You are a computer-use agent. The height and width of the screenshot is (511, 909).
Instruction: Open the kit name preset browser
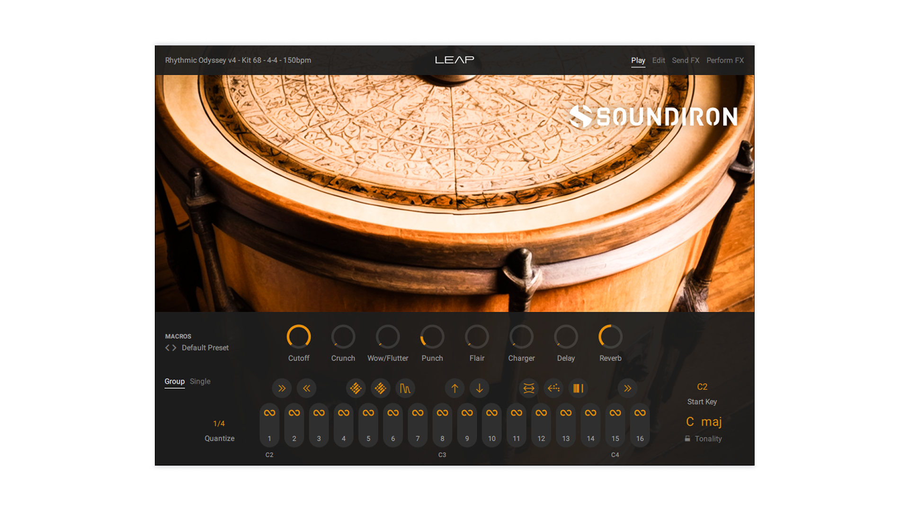coord(238,60)
